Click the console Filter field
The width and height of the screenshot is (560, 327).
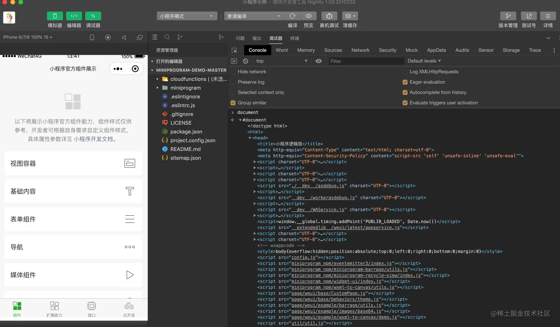point(366,61)
